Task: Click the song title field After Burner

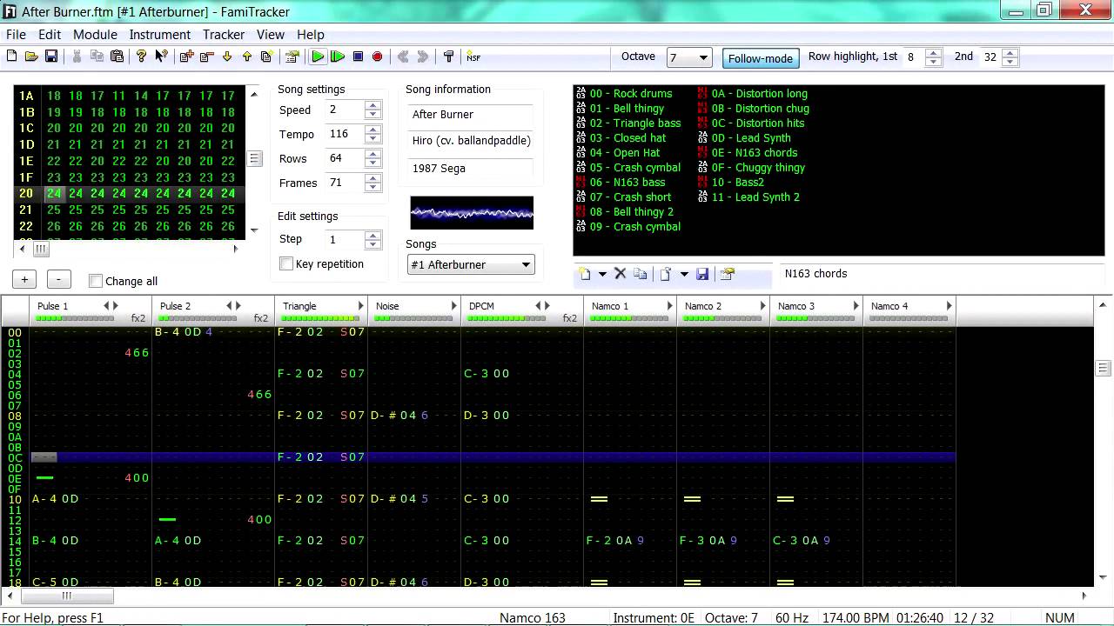Action: tap(470, 115)
